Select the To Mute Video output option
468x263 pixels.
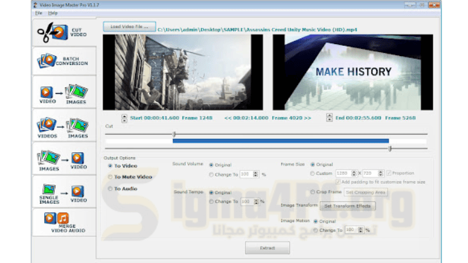click(110, 177)
